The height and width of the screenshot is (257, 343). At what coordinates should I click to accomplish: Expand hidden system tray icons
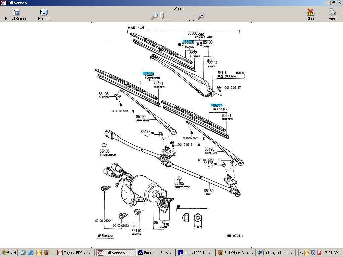301,253
